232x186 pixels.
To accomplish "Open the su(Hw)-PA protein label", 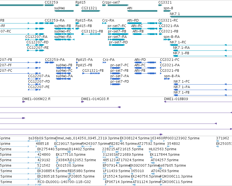I will click(64, 76).
